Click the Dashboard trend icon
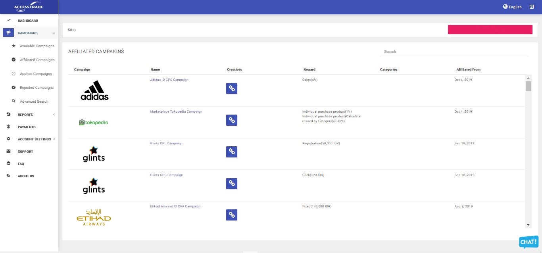The image size is (542, 253). coord(9,20)
